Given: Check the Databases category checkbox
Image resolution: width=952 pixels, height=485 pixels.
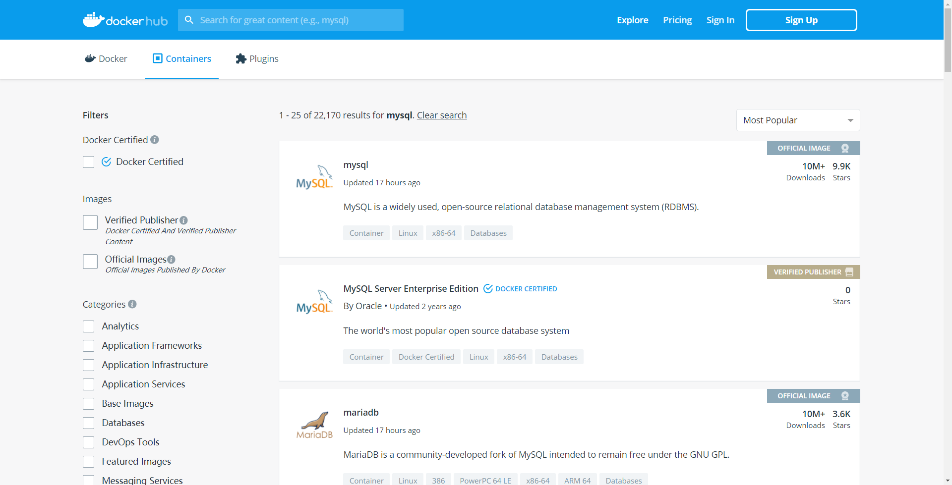Looking at the screenshot, I should click(89, 423).
